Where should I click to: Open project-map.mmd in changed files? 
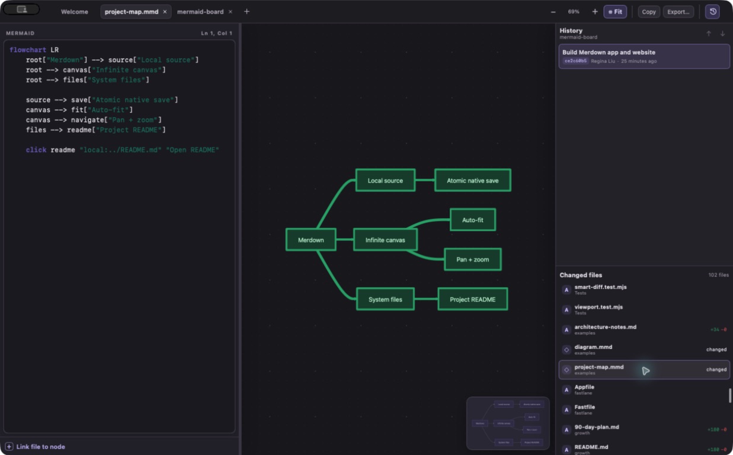pyautogui.click(x=644, y=370)
